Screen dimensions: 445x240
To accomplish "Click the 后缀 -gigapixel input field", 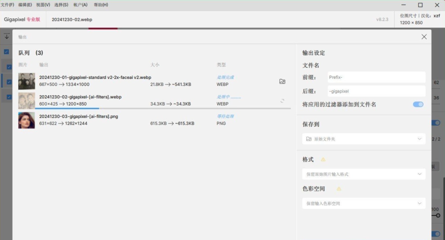I will coord(376,91).
